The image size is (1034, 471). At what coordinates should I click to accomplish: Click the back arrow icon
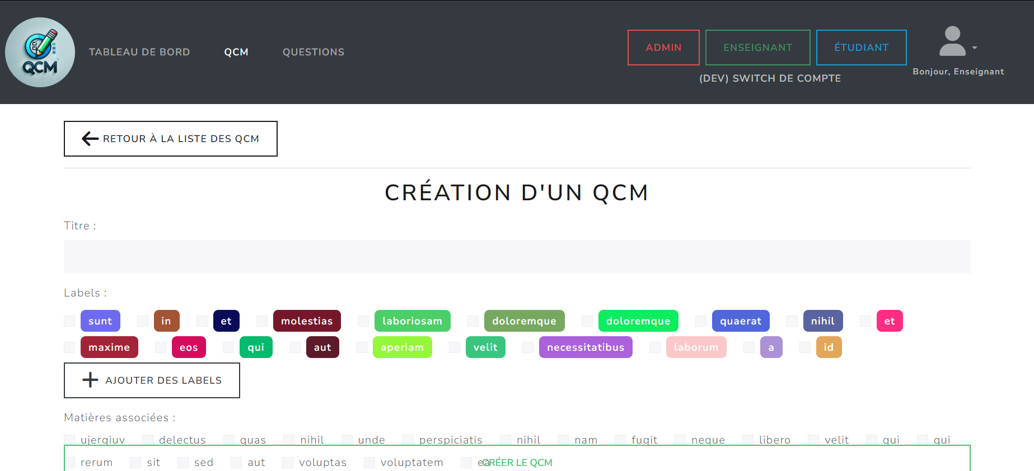click(x=90, y=139)
